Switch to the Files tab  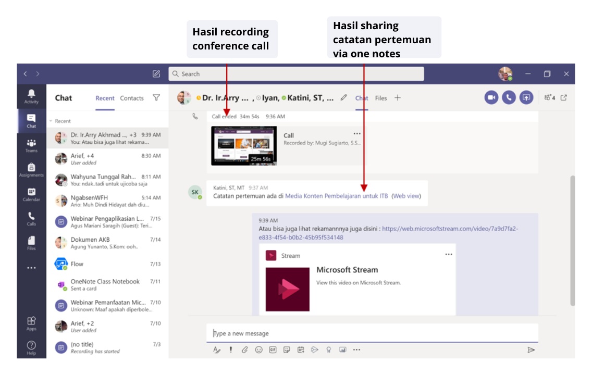click(x=381, y=98)
